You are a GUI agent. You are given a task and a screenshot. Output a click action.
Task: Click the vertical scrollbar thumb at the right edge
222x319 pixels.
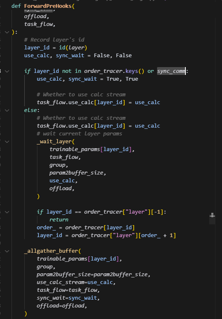pos(212,219)
